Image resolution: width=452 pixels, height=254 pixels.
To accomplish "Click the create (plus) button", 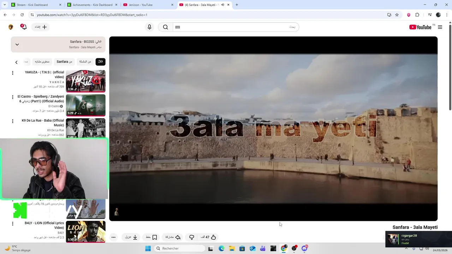I will coord(41,27).
